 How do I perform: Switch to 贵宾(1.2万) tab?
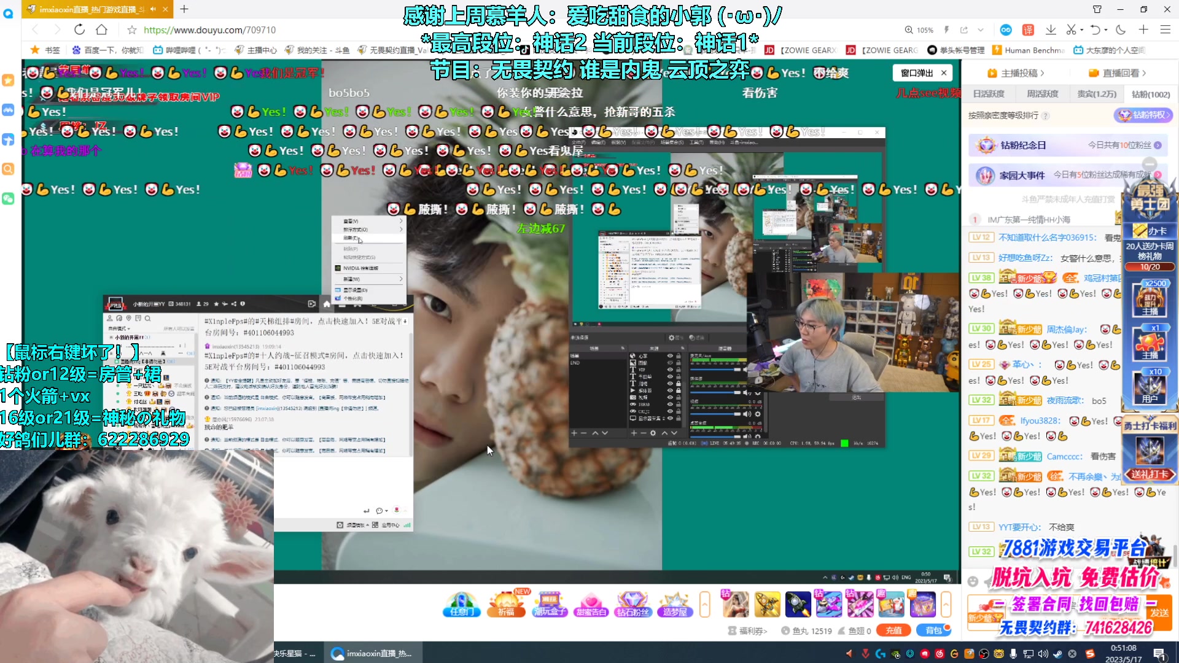(1097, 94)
